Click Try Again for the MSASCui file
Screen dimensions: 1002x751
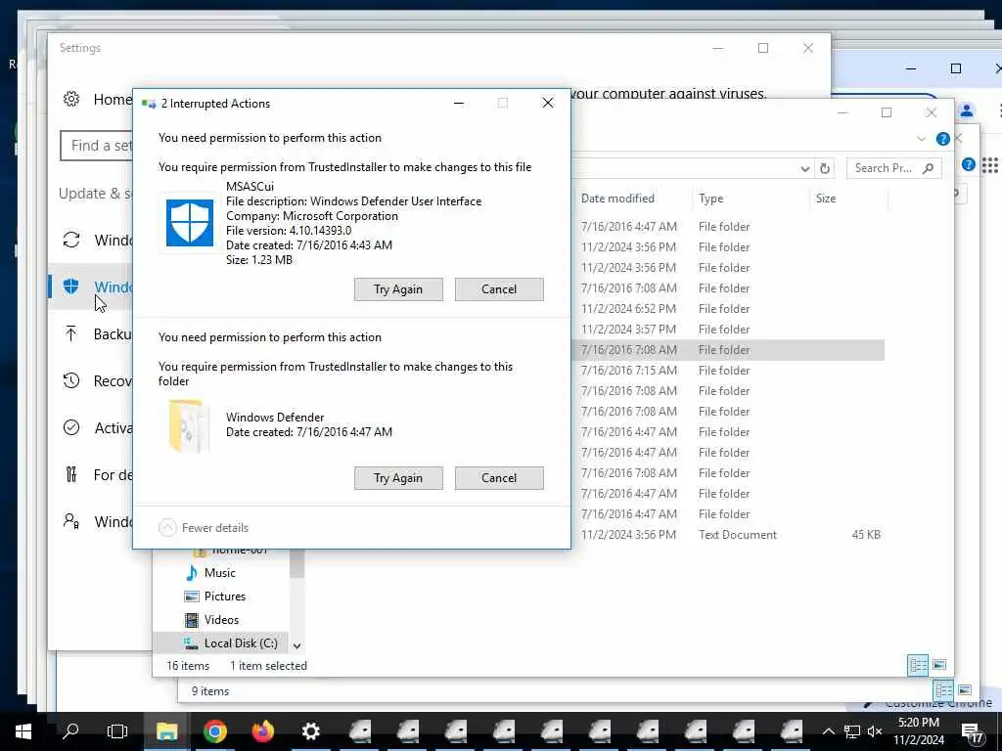point(398,289)
